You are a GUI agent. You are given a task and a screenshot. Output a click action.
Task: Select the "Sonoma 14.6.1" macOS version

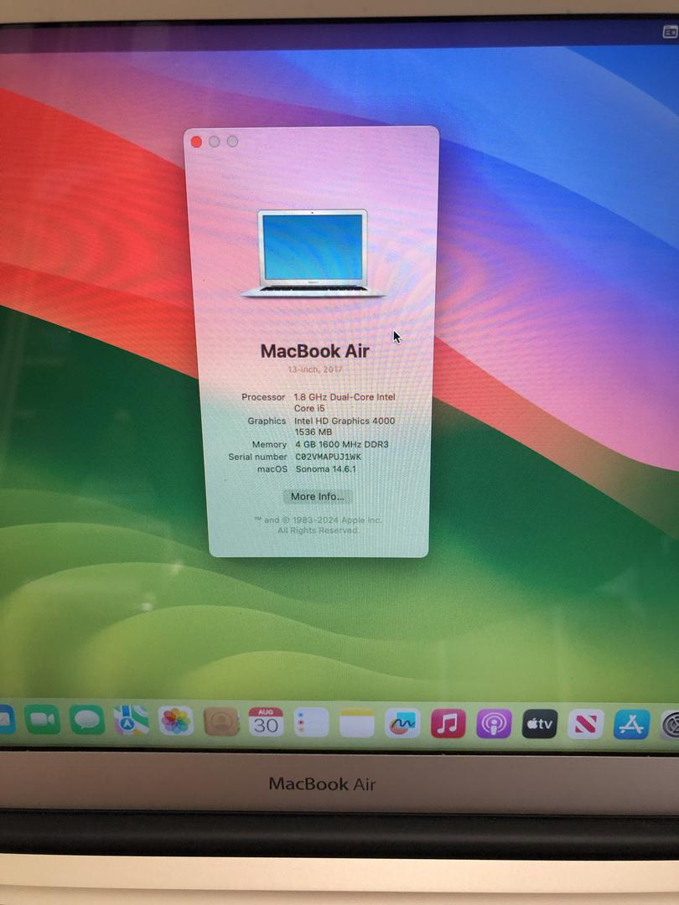325,469
